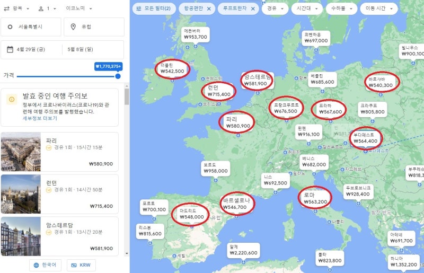The image size is (424, 273).
Task: Expand the 이코노미 seat class dropdown
Action: 78,8
